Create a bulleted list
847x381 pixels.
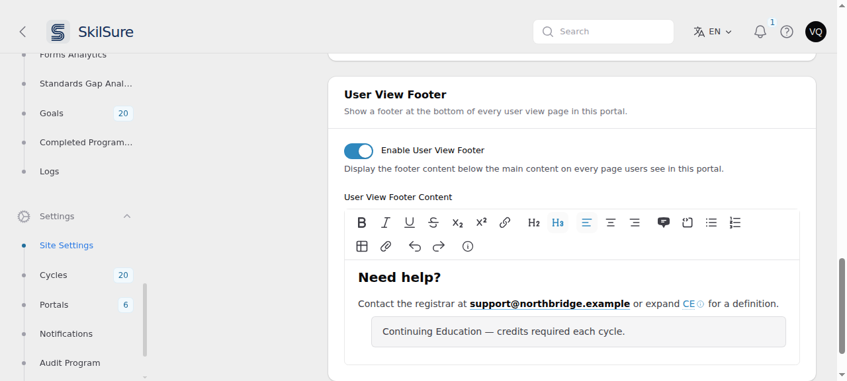(711, 223)
